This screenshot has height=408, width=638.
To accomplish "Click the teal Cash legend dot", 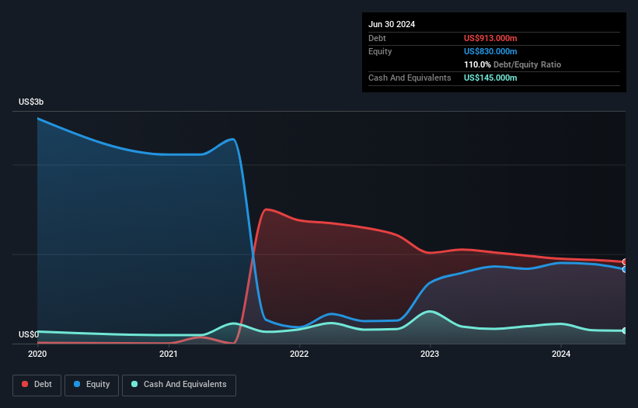I will click(134, 384).
